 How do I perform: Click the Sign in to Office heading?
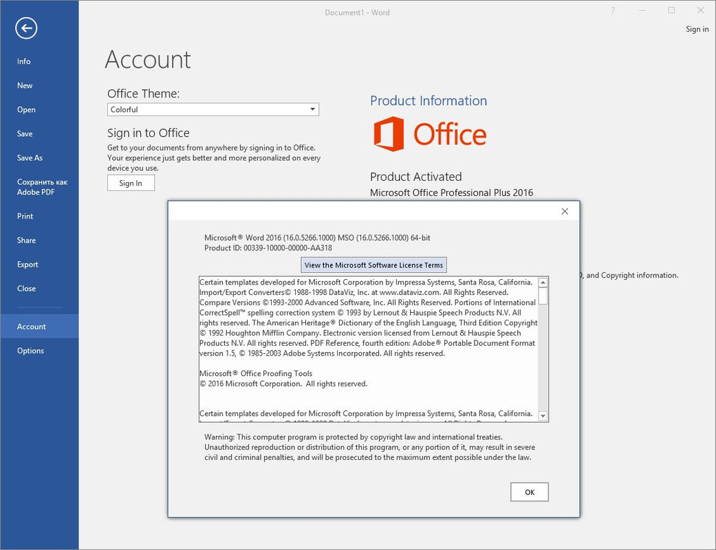(149, 133)
